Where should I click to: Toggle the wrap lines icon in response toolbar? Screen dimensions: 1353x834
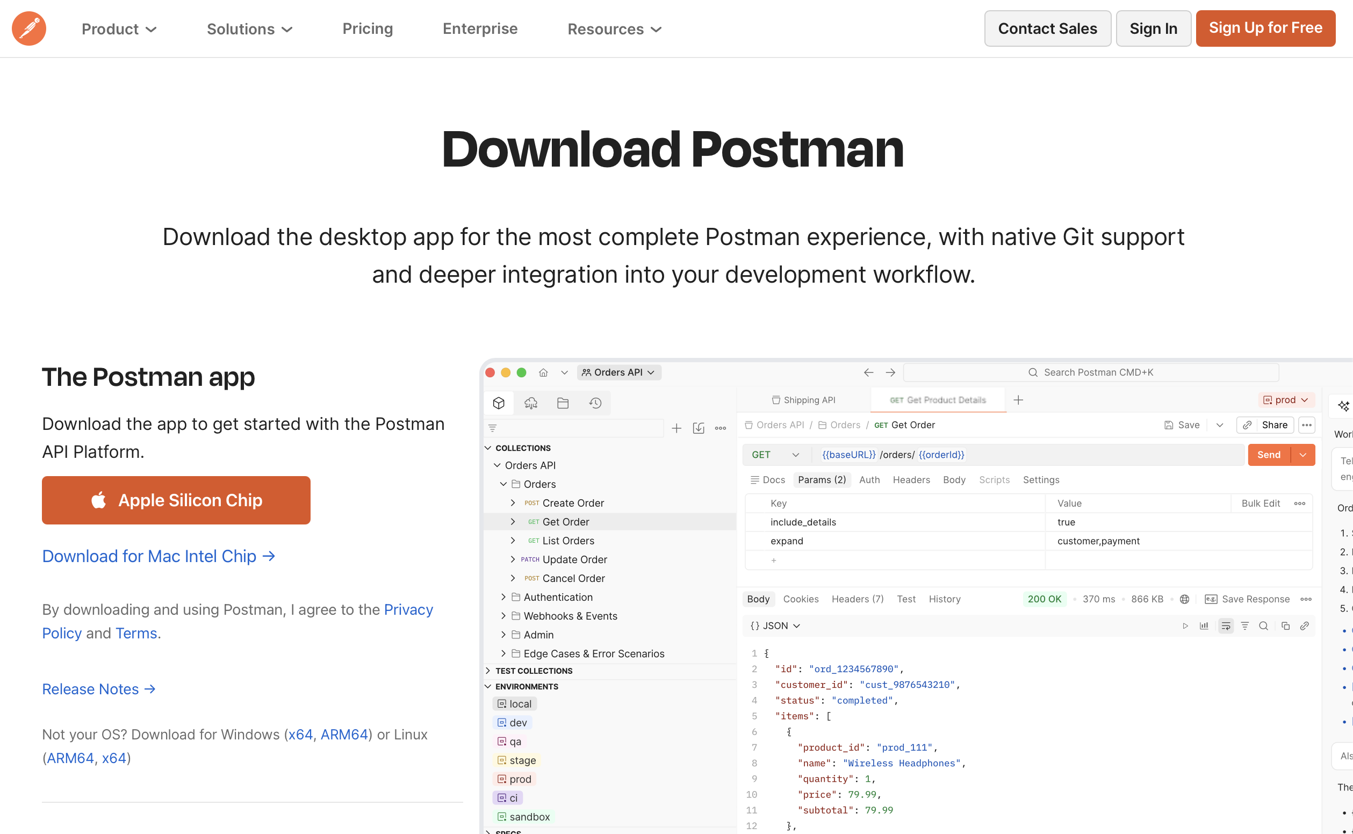coord(1226,625)
